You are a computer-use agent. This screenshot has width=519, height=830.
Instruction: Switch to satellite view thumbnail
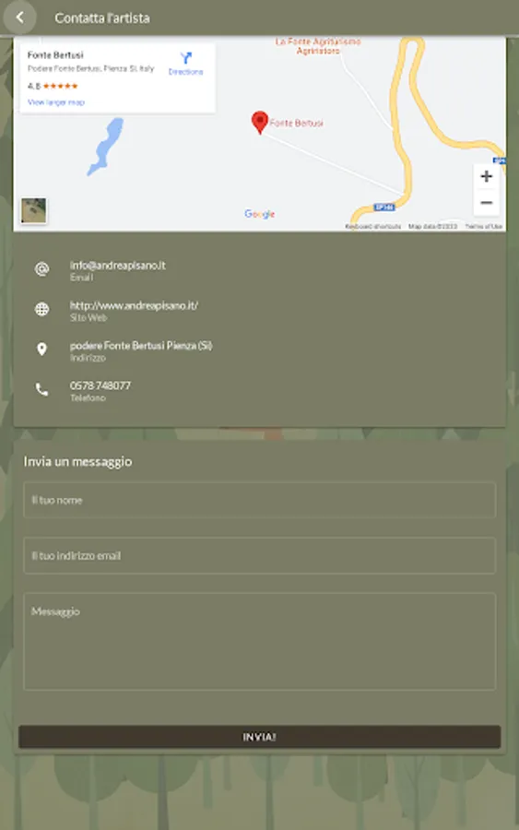coord(34,210)
